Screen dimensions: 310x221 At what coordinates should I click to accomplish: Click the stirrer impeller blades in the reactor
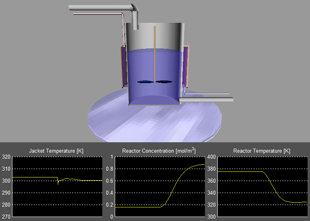pyautogui.click(x=155, y=82)
